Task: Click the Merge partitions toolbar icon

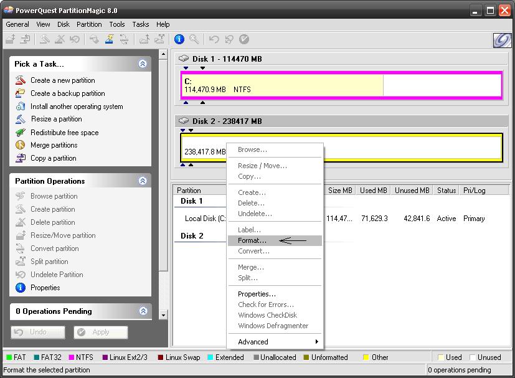Action: tap(144, 39)
